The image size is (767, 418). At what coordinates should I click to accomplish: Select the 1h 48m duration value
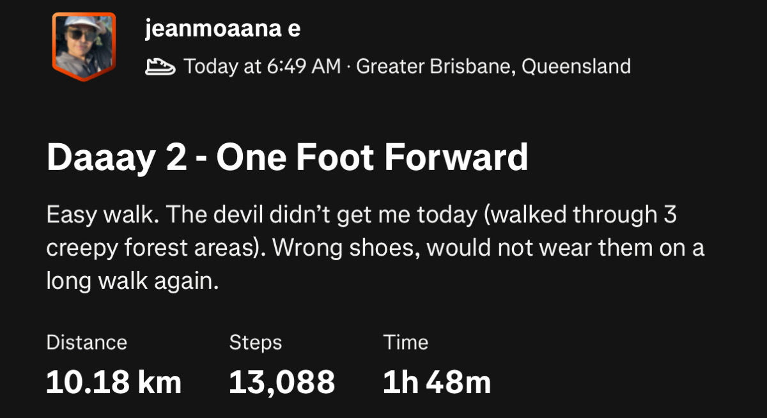pos(437,382)
